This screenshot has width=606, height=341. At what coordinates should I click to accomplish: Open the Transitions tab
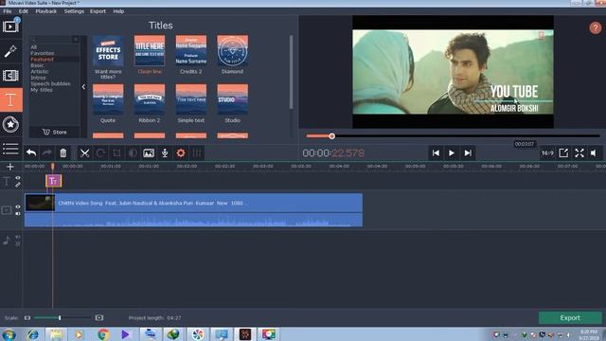[x=10, y=76]
